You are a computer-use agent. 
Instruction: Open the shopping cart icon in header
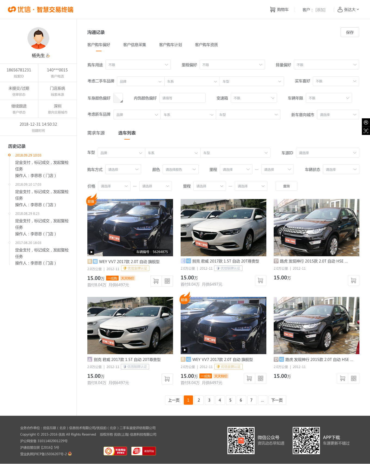coord(273,10)
